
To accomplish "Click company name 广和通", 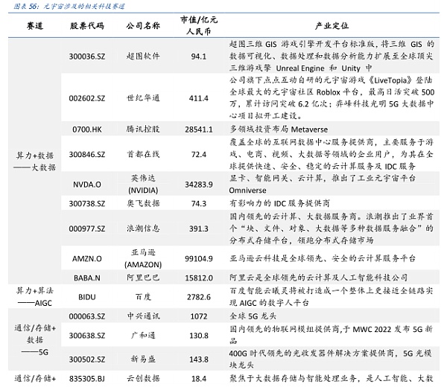I will point(143,335).
